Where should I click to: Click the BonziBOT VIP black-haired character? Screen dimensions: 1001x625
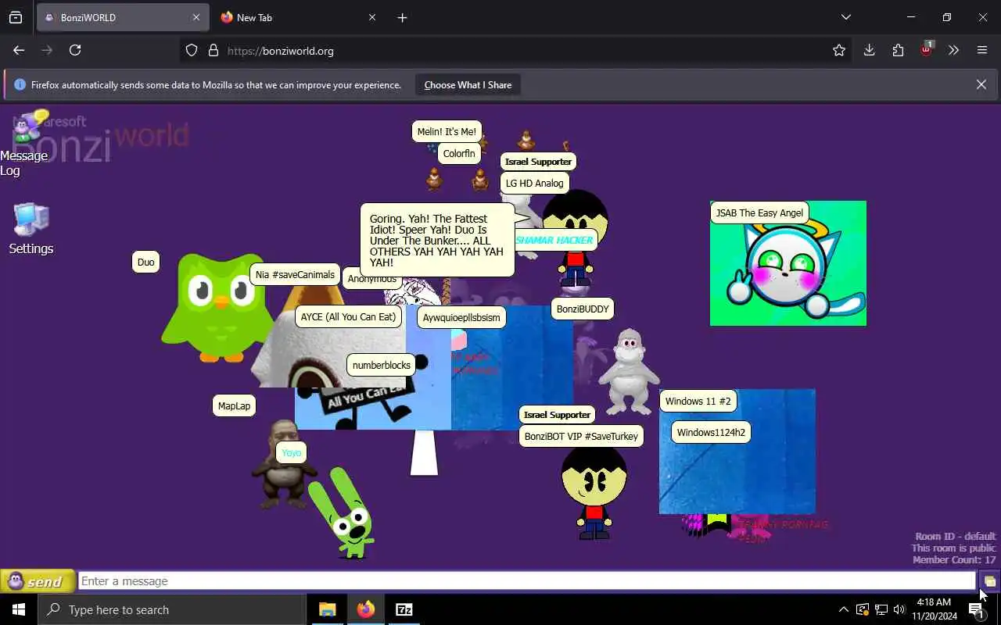pyautogui.click(x=594, y=492)
